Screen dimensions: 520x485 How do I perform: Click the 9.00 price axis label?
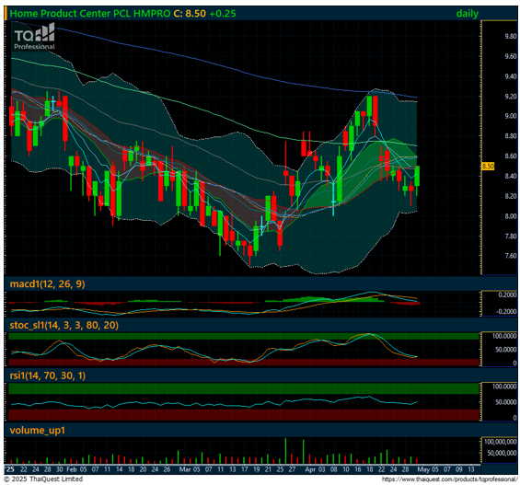[511, 116]
